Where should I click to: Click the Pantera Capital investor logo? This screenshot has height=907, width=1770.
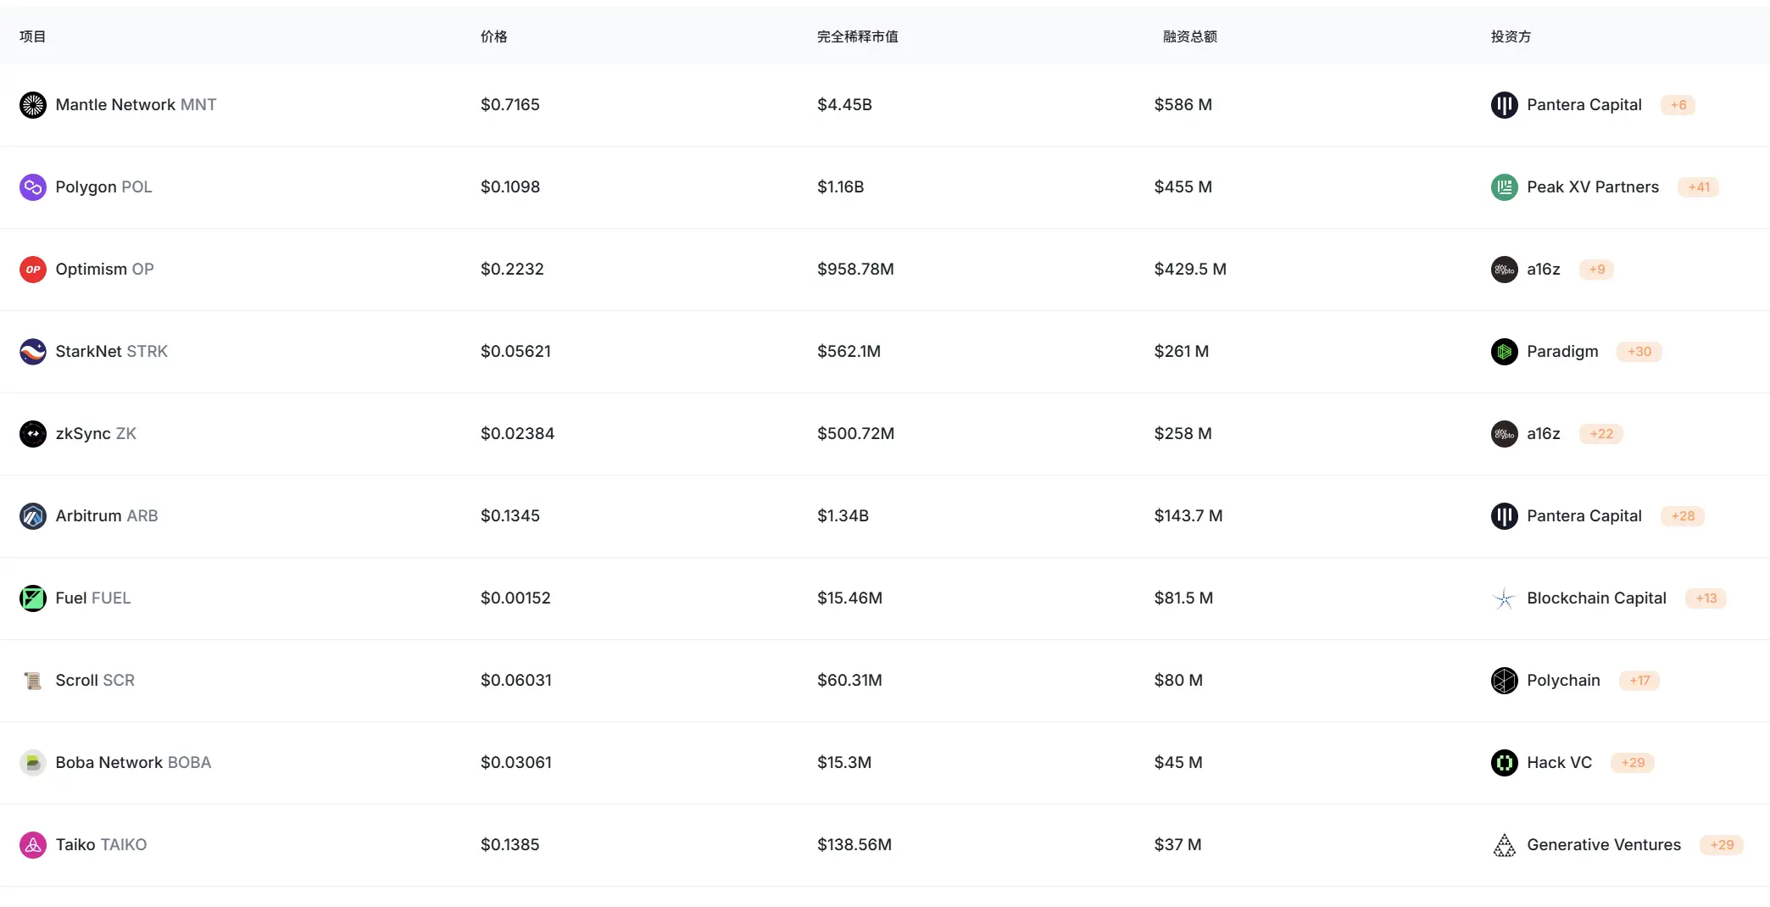[1504, 104]
